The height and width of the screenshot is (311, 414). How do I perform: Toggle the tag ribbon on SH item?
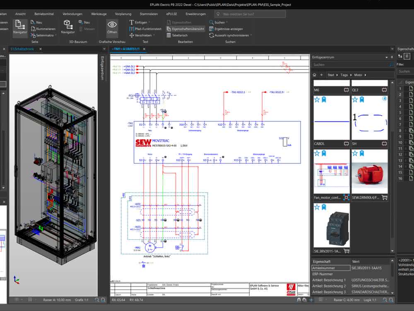pyautogui.click(x=362, y=100)
